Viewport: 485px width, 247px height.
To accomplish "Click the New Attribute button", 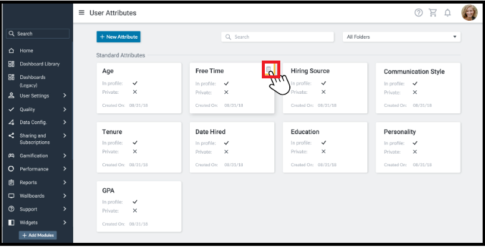I will (118, 37).
